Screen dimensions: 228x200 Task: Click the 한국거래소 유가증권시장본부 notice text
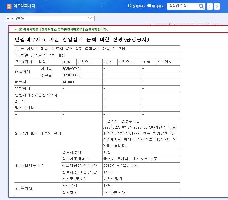tap(63, 30)
